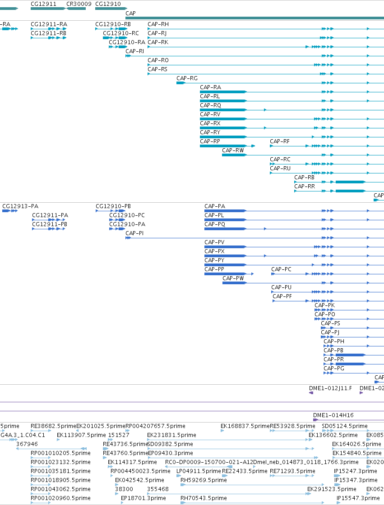Select transcript CAP-RC
The image size is (384, 505).
pos(327,164)
